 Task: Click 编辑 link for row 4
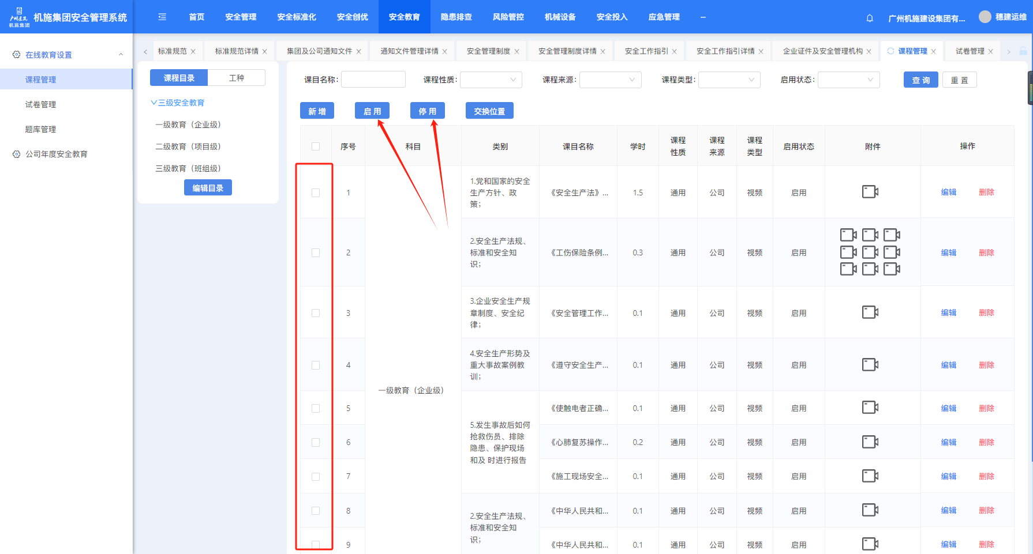click(x=948, y=365)
